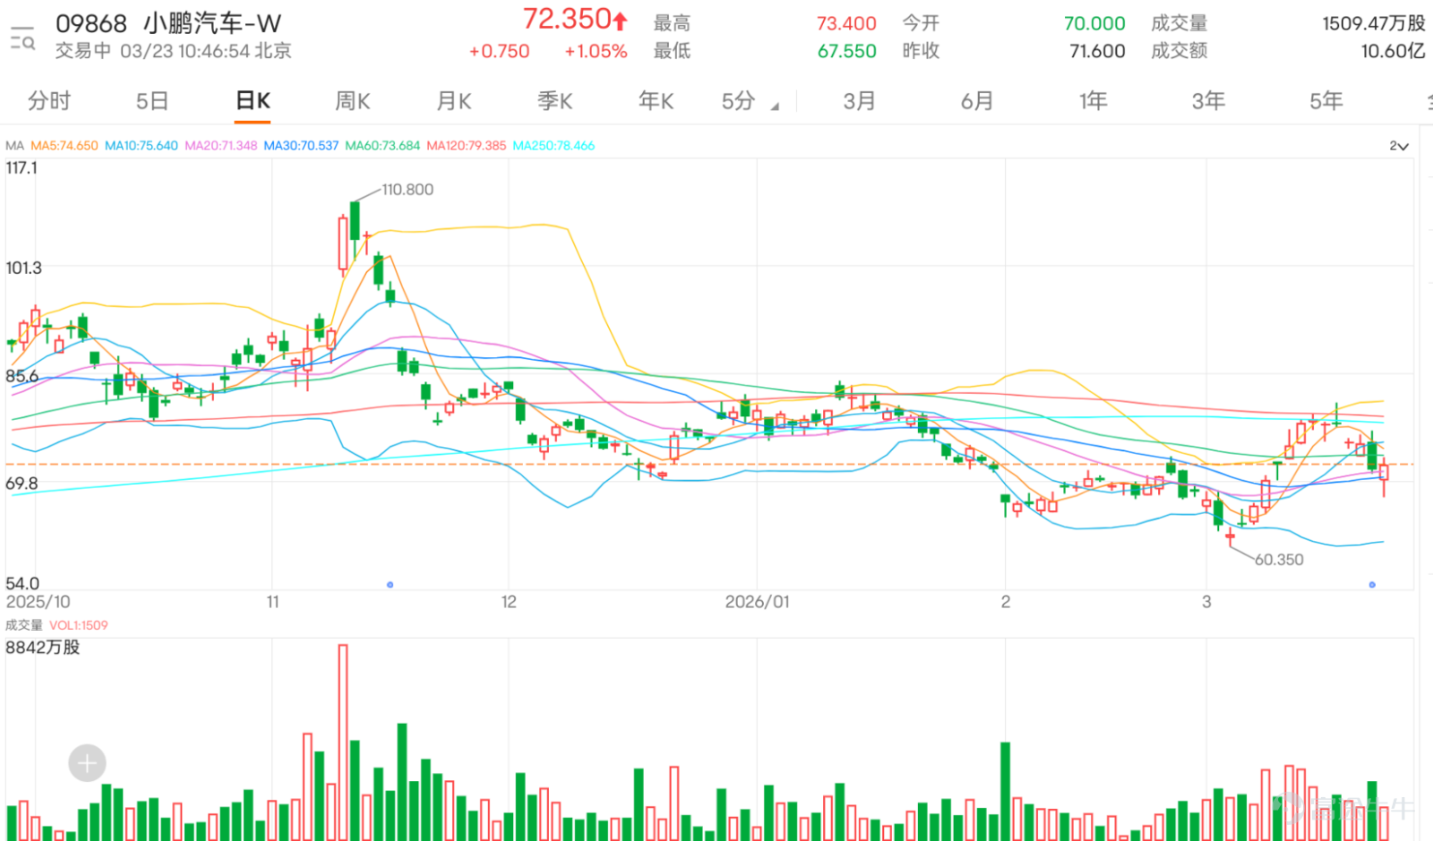Click the 成交量 indicator label
This screenshot has width=1433, height=841.
point(24,625)
